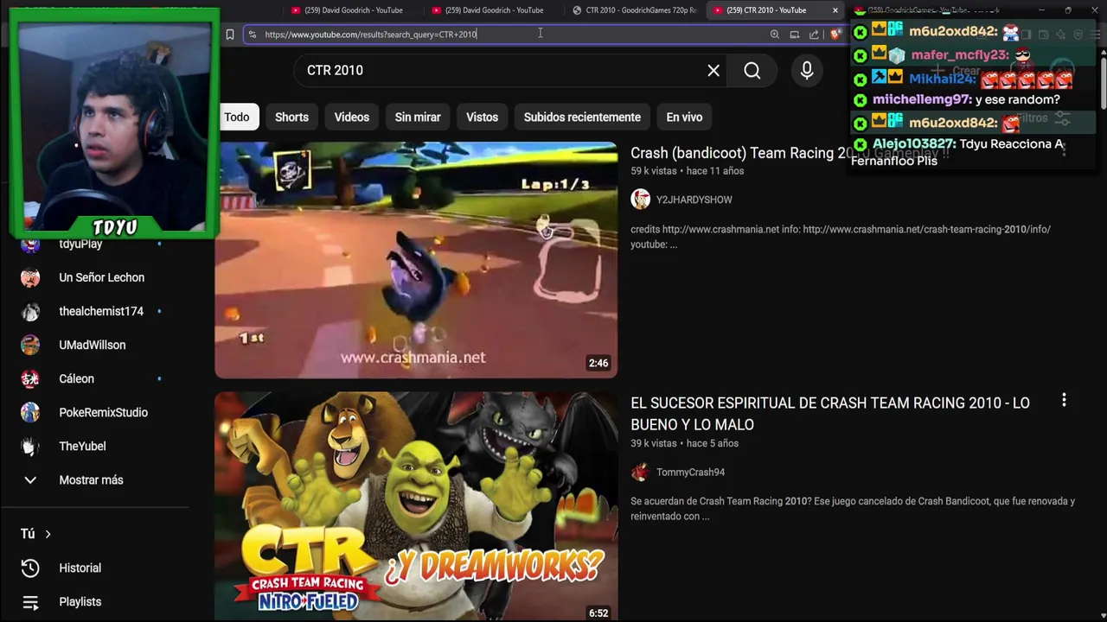Open the TommyCrash94 channel avatar
The image size is (1107, 622).
coord(640,473)
